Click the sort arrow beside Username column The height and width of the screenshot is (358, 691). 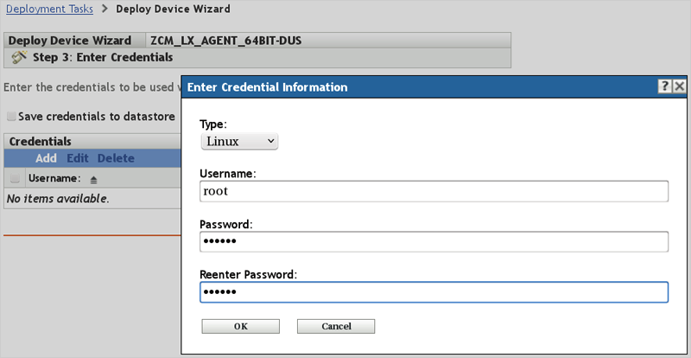pyautogui.click(x=93, y=179)
